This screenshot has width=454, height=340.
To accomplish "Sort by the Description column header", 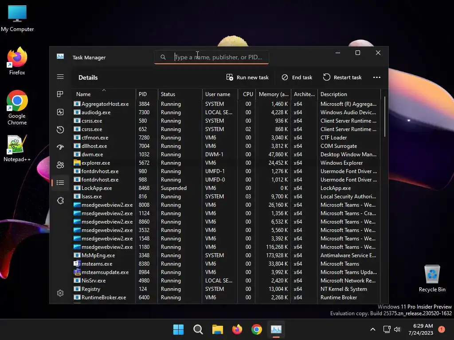I will point(349,94).
